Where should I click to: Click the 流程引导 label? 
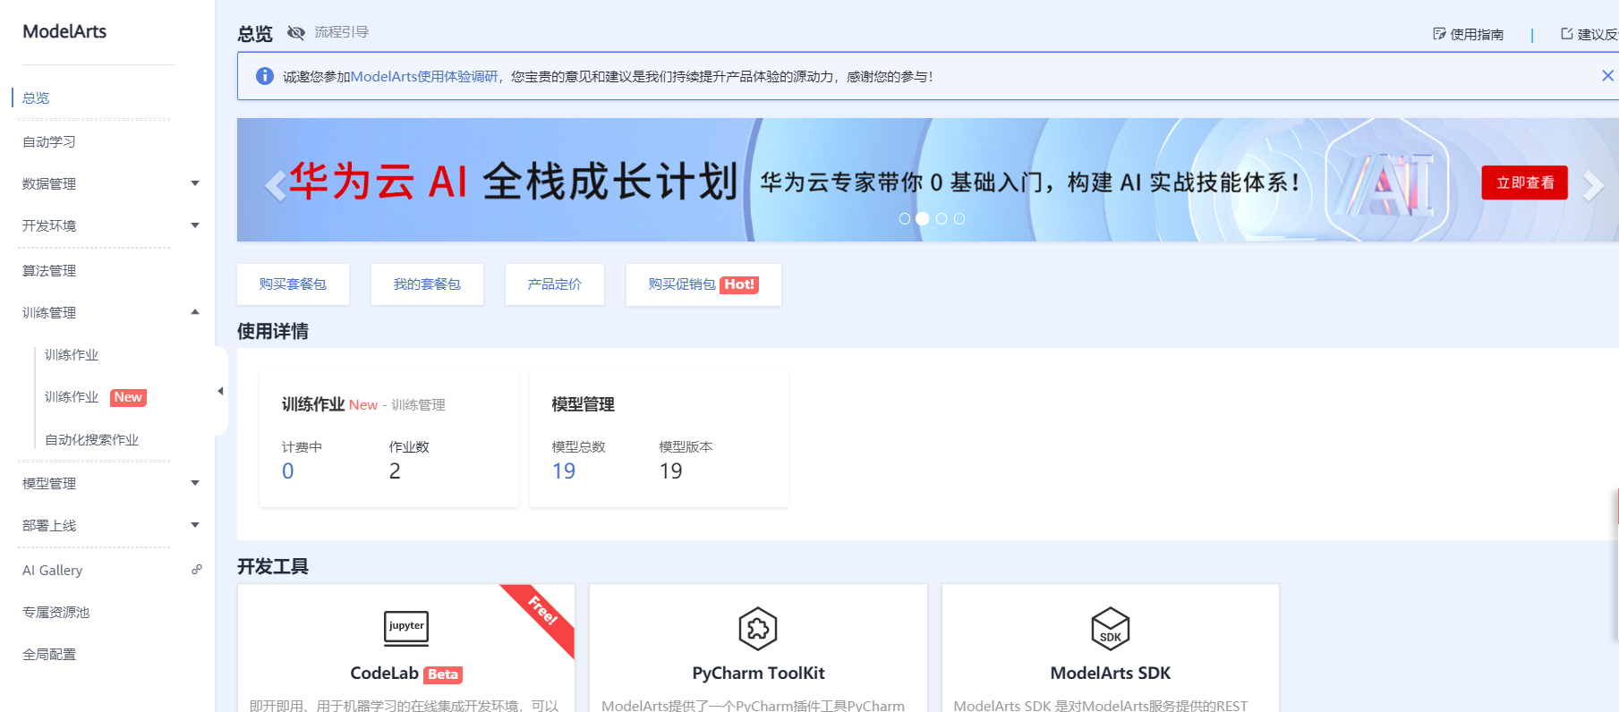pyautogui.click(x=342, y=32)
